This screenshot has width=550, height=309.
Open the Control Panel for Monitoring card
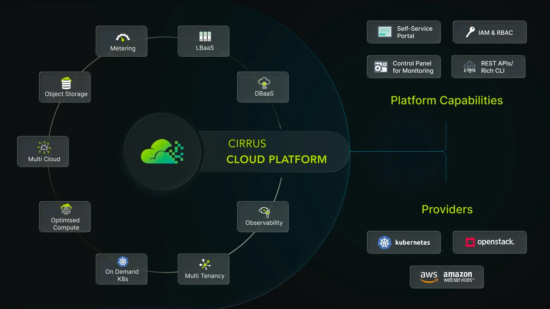tap(404, 67)
